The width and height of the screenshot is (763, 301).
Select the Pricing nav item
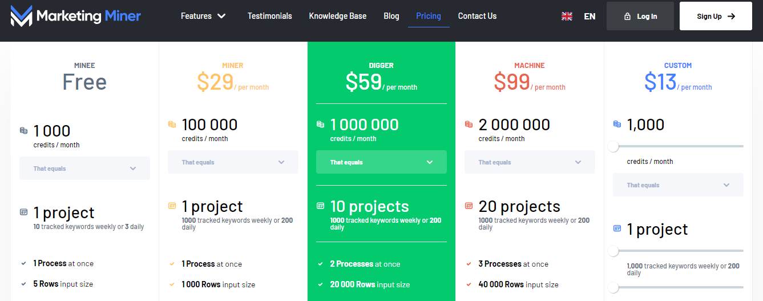pyautogui.click(x=429, y=16)
